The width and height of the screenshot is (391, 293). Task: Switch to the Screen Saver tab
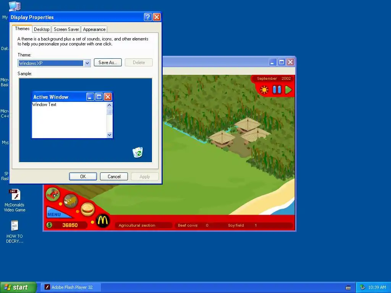tap(66, 29)
